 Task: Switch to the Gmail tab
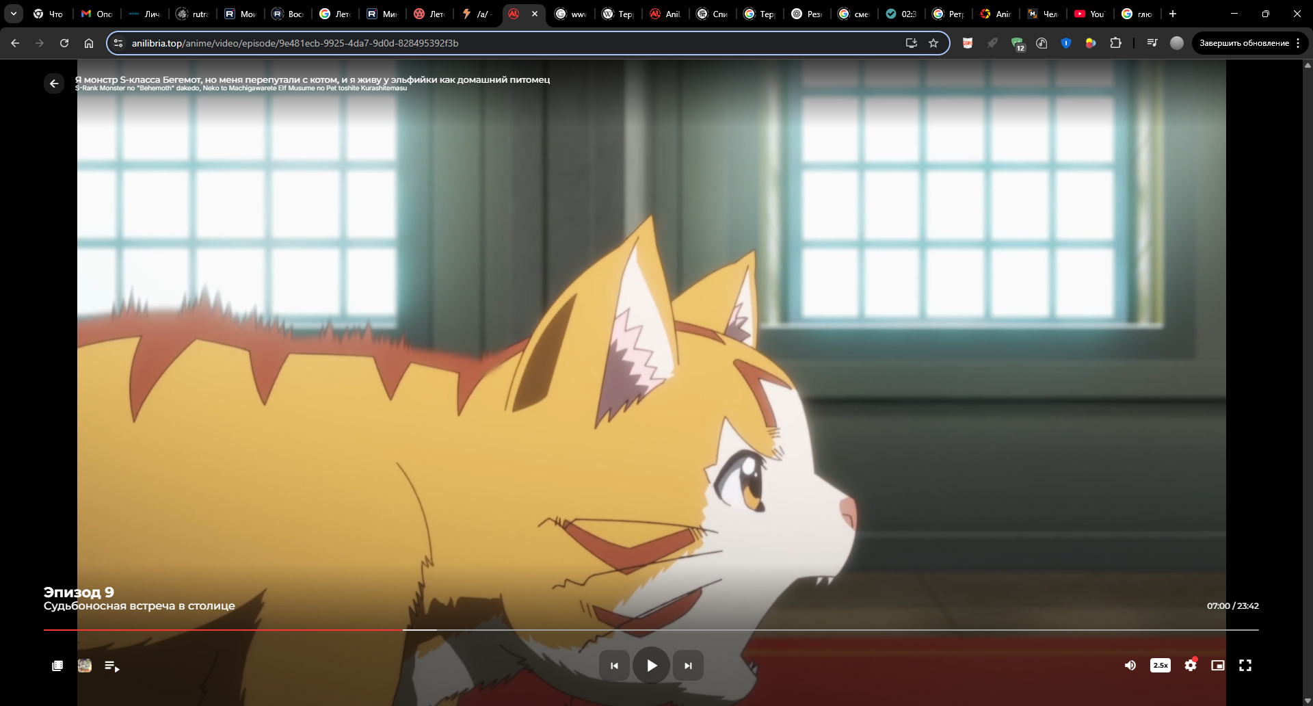pos(96,14)
